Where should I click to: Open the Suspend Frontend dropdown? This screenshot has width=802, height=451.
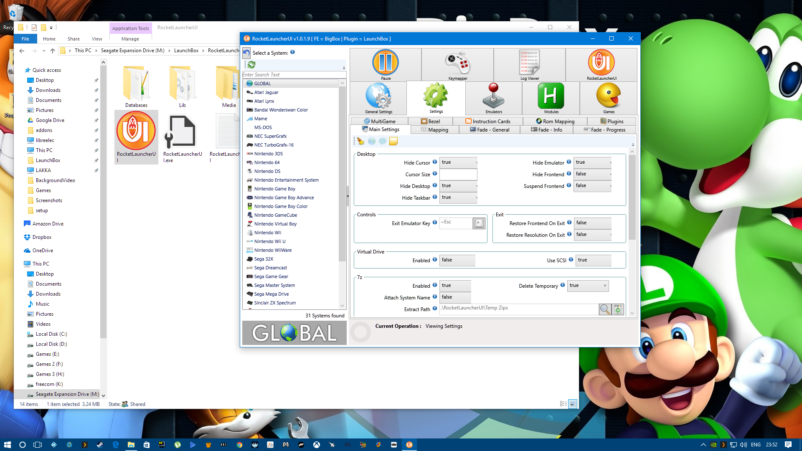pyautogui.click(x=593, y=186)
